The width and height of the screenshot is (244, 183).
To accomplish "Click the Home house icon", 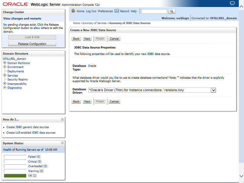I will coord(73,11).
